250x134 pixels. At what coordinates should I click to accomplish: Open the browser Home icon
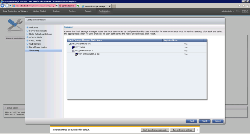tap(240, 6)
